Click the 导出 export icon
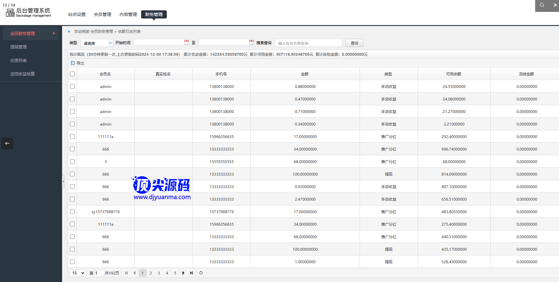The width and height of the screenshot is (559, 282). click(73, 63)
